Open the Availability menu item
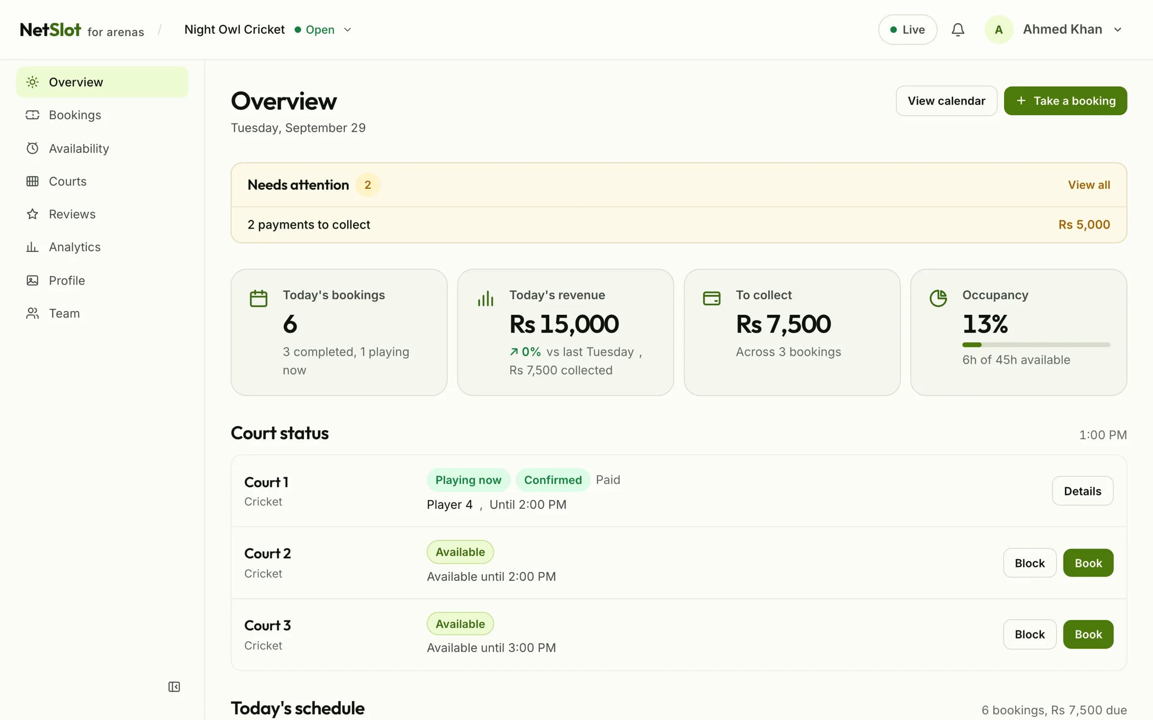1153x720 pixels. pyautogui.click(x=102, y=148)
